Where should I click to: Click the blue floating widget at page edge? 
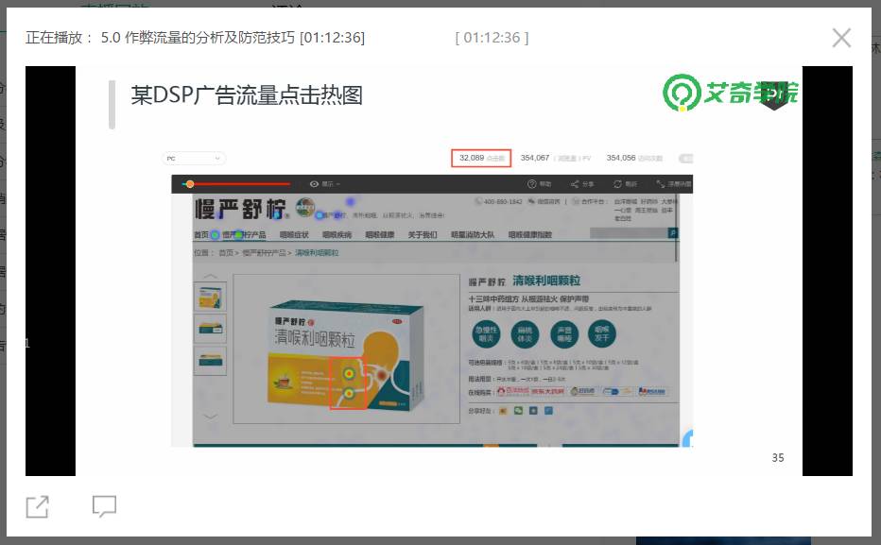pos(688,439)
